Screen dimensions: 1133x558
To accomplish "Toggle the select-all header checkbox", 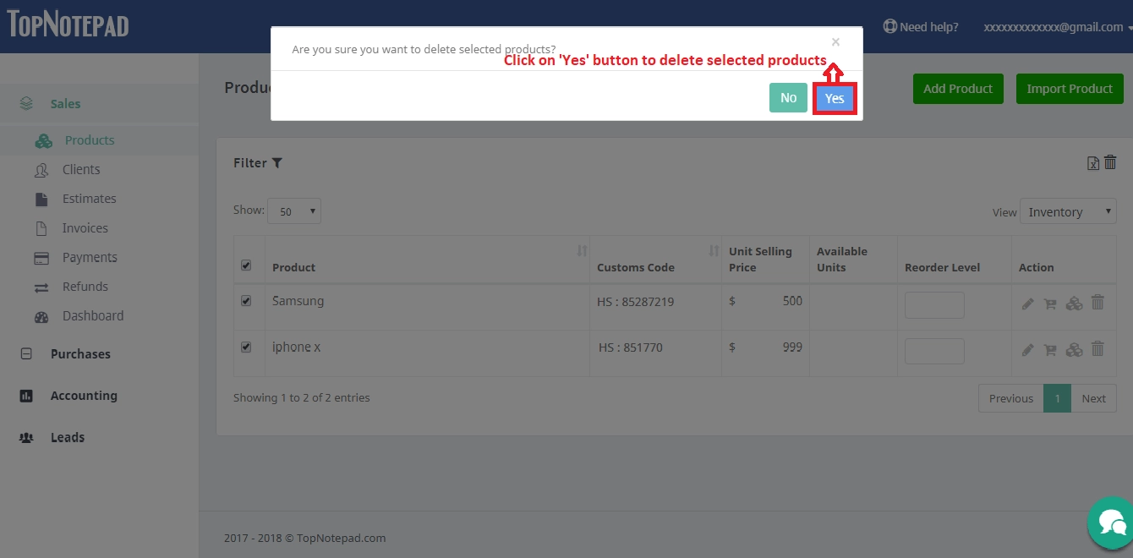I will 246,265.
